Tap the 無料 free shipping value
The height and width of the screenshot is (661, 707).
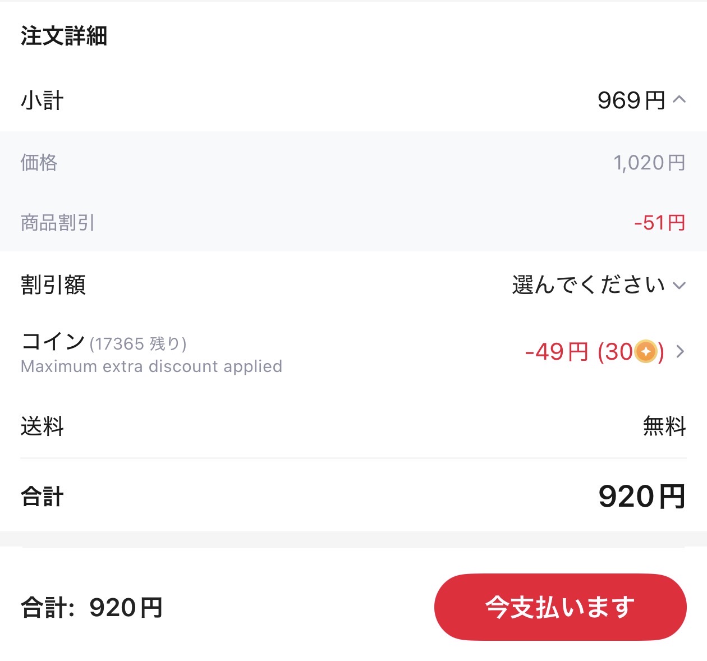tap(665, 426)
